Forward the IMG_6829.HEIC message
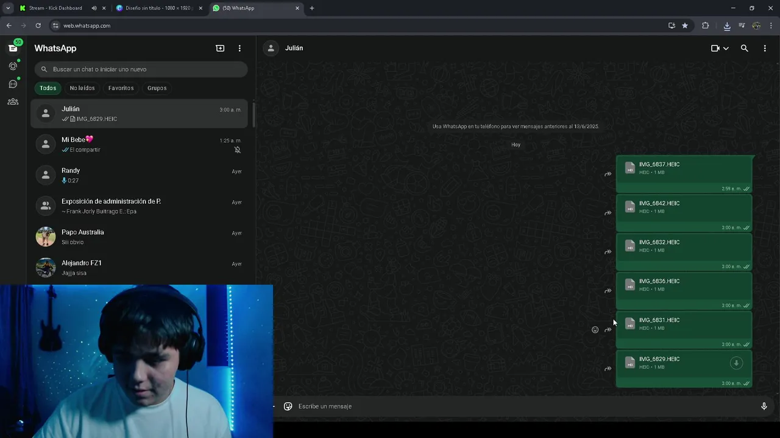 (608, 369)
